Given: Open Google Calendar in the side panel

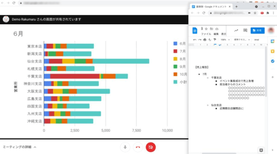Looking at the screenshot, I should (x=273, y=42).
